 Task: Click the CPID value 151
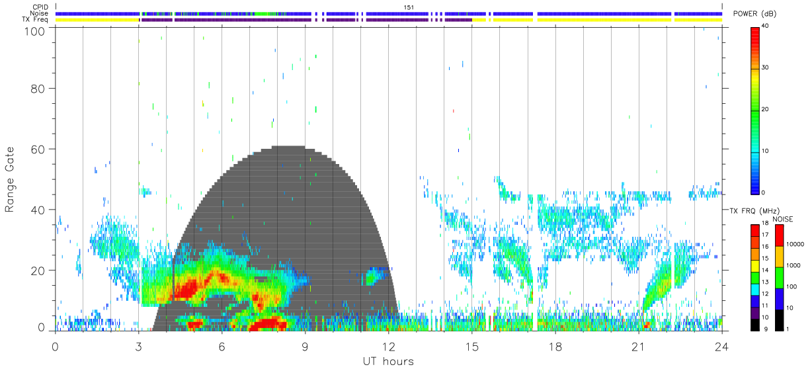pyautogui.click(x=408, y=7)
